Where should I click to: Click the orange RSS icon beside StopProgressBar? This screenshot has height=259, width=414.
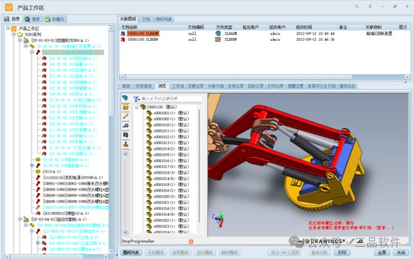(x=192, y=240)
